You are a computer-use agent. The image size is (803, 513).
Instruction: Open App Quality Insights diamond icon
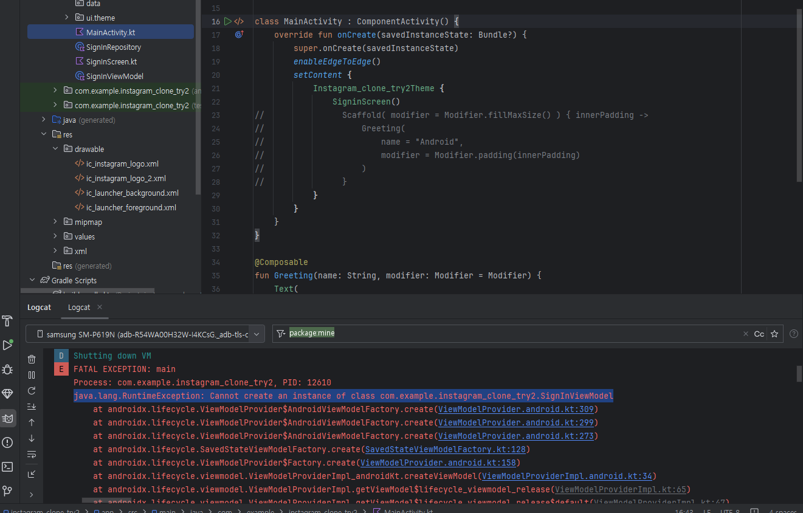pyautogui.click(x=7, y=394)
